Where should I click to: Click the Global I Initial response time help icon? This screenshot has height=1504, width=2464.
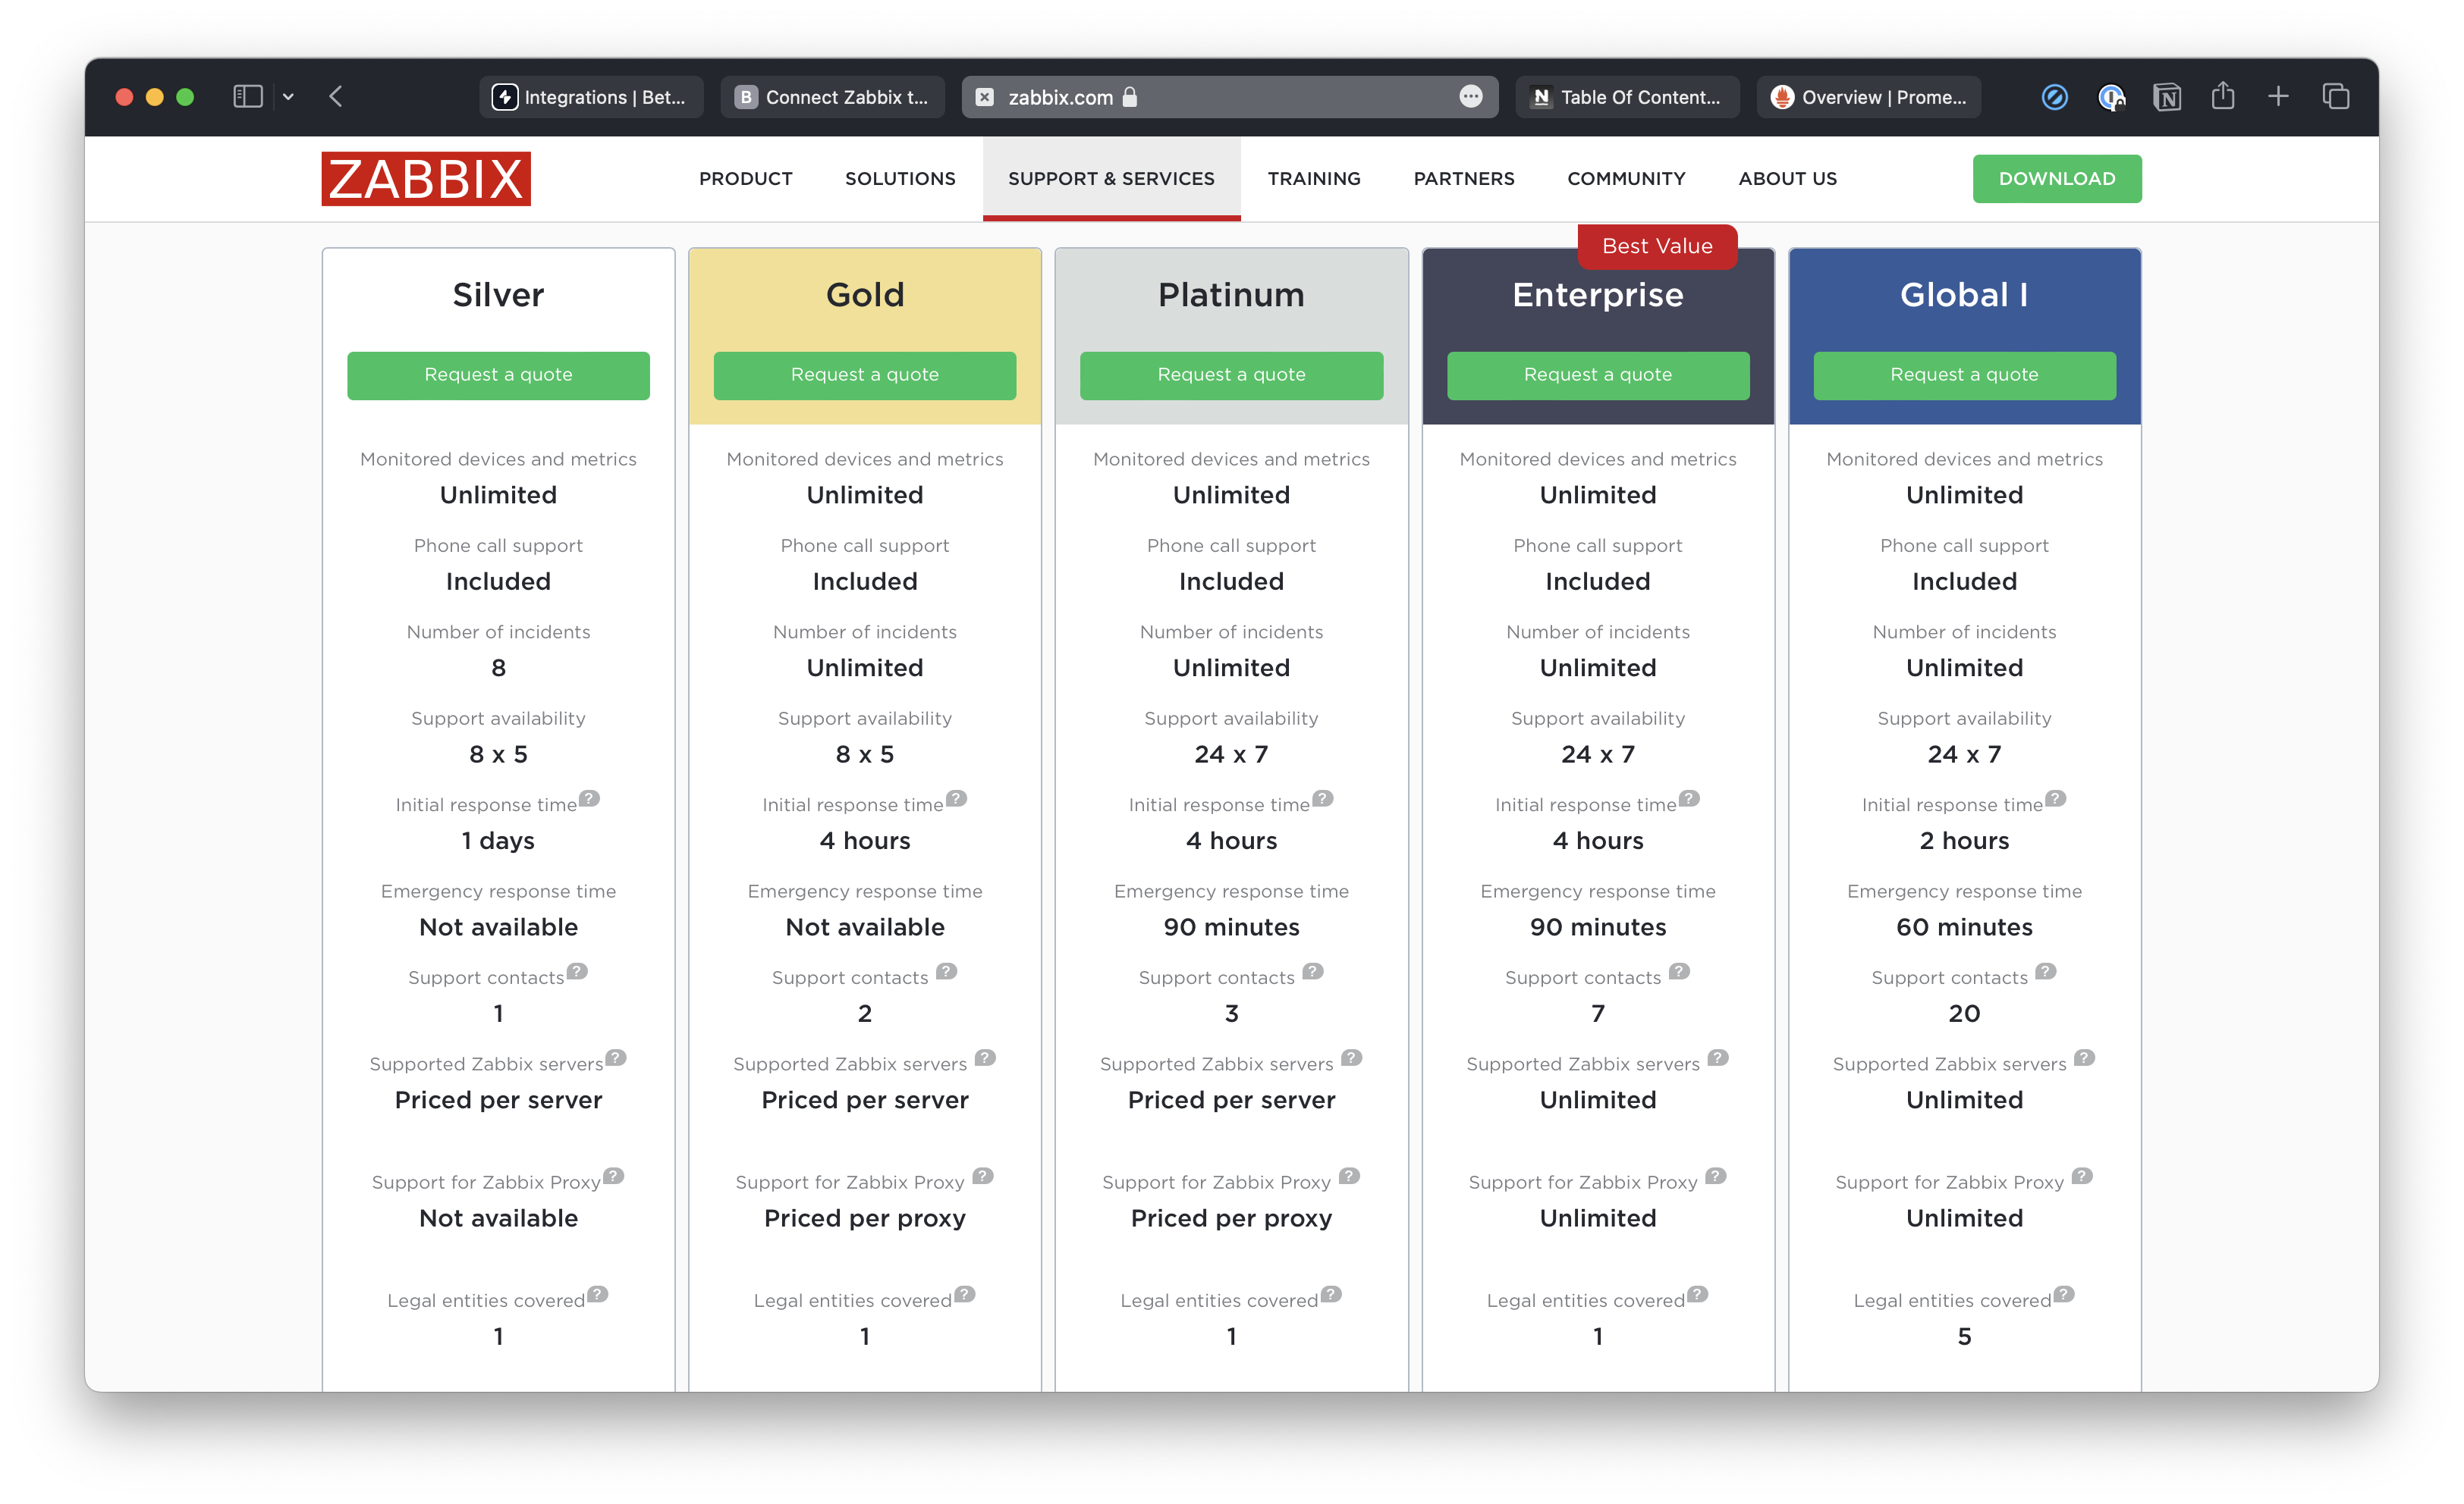pos(2056,797)
